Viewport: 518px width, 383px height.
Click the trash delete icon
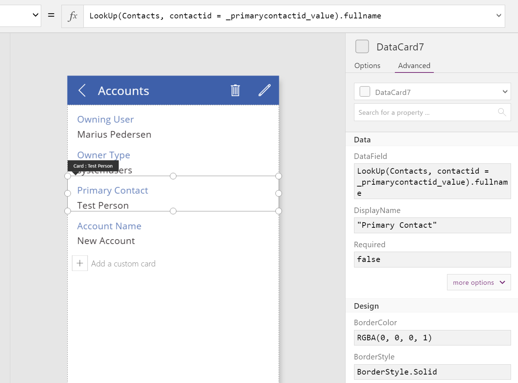[235, 91]
